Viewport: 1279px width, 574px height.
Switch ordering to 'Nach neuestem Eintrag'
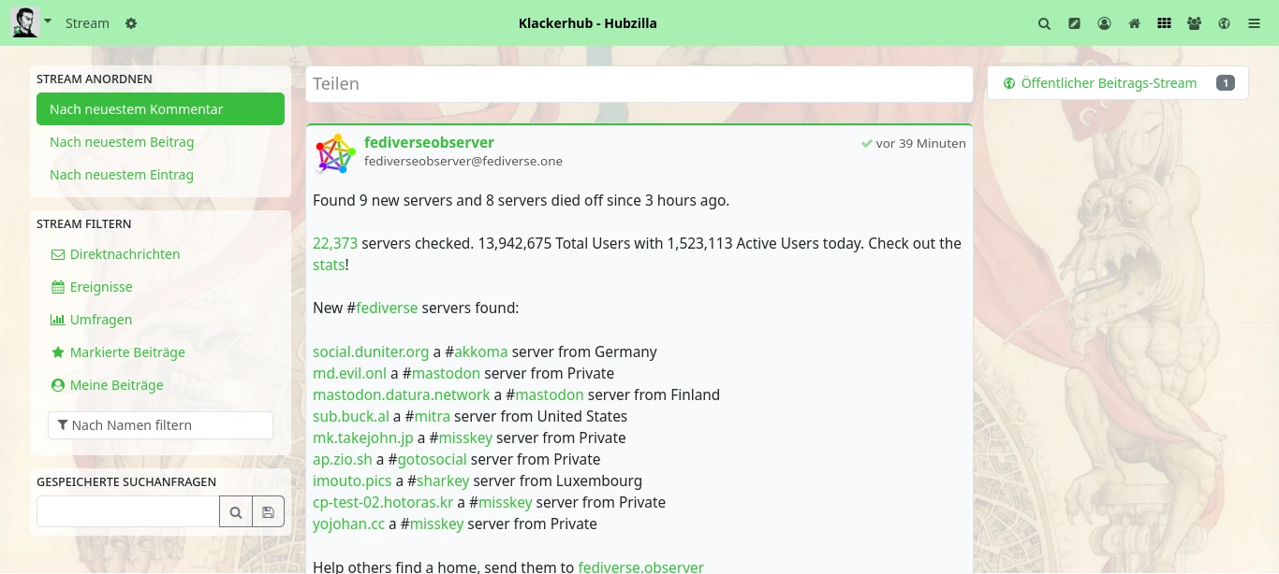tap(122, 175)
